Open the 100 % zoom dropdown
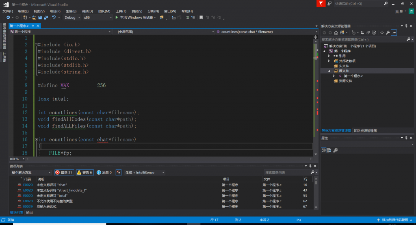 click(x=17, y=159)
